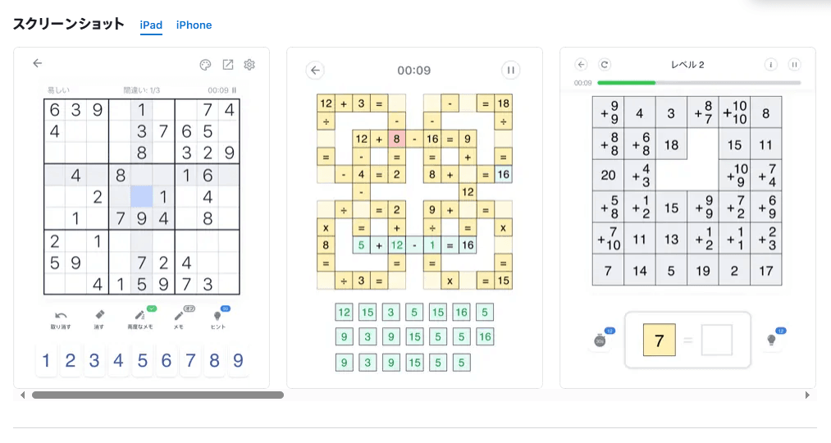Viewport: 831px width, 443px height.
Task: Click the pause button beside 00:09 timer
Action: coord(511,70)
